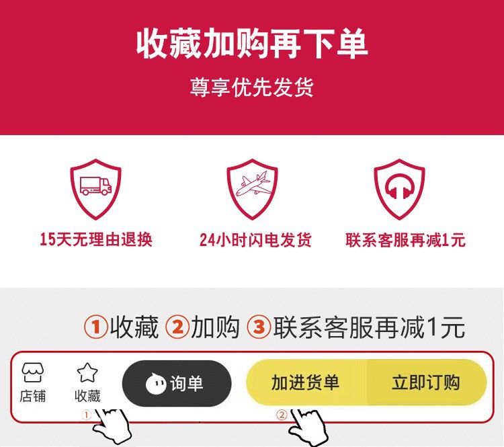504x447 pixels.
Task: Select red 联系客服再减1元 label under headphones
Action: pos(406,240)
